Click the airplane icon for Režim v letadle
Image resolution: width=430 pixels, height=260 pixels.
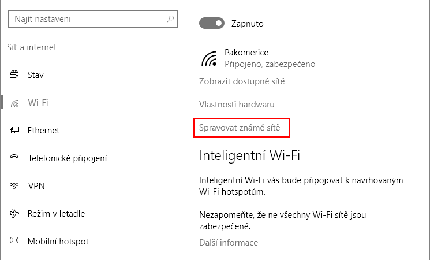[14, 213]
